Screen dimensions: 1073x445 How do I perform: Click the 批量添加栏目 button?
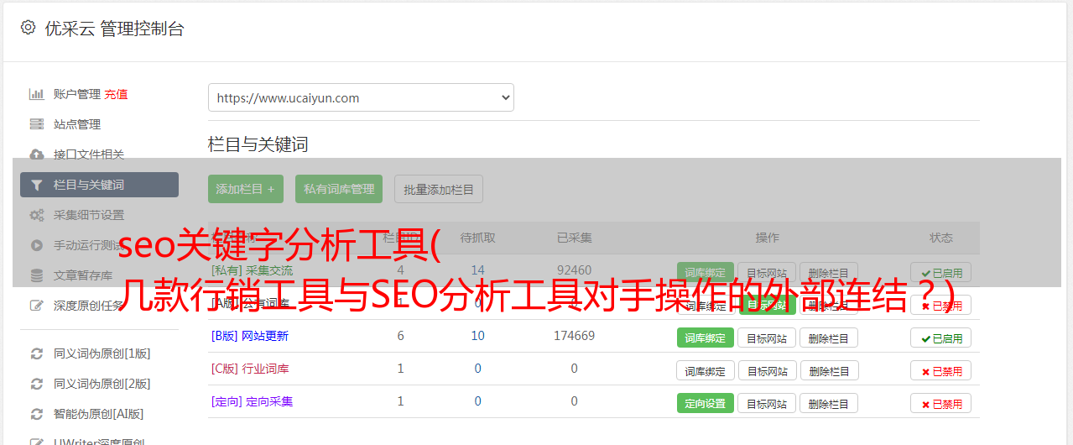click(439, 189)
